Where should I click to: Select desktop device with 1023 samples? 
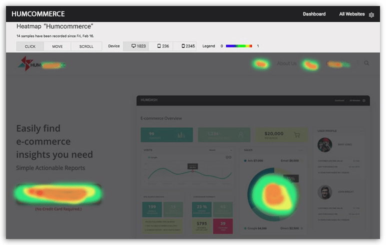pyautogui.click(x=138, y=46)
